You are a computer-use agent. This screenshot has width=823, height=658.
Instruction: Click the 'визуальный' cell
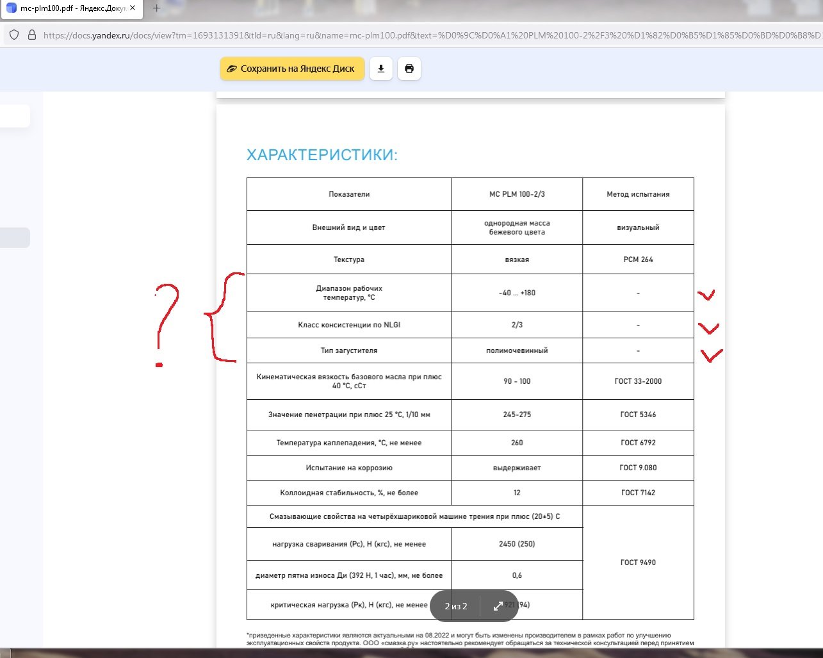point(638,227)
